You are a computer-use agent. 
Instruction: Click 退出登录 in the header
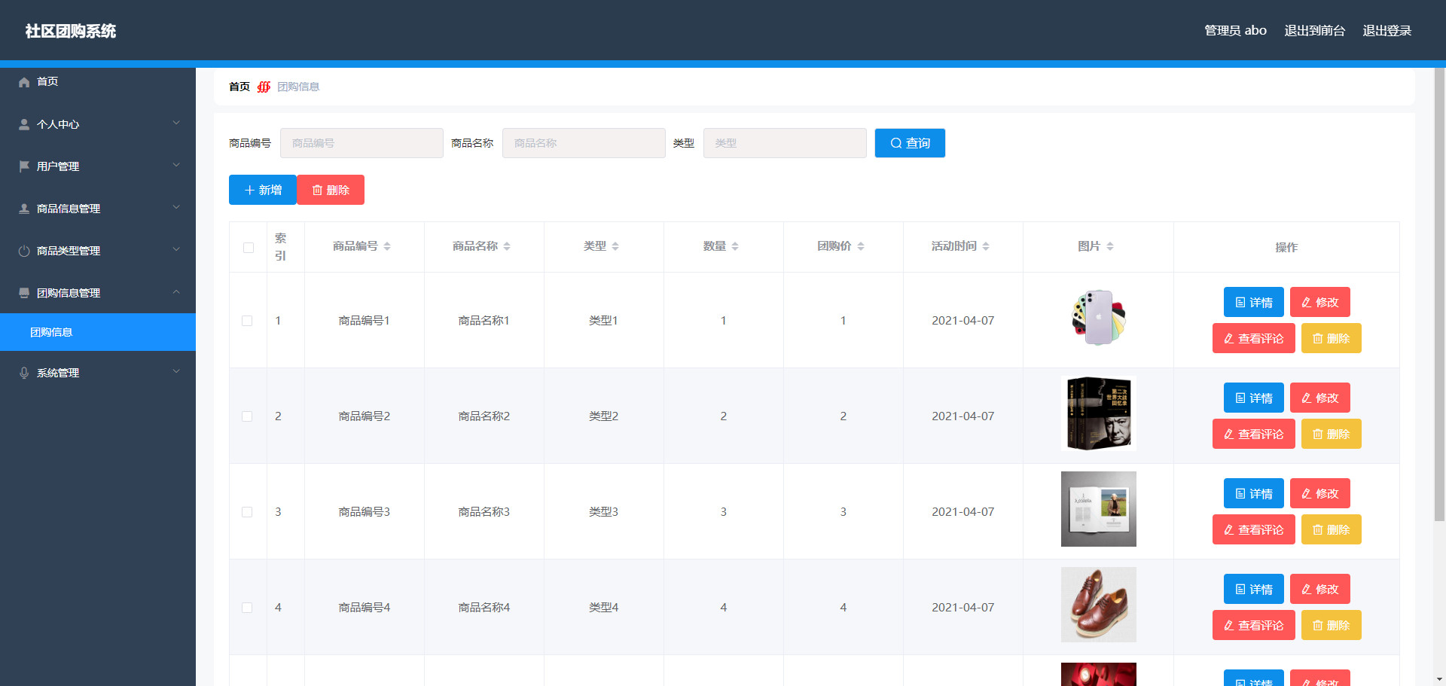pyautogui.click(x=1387, y=30)
